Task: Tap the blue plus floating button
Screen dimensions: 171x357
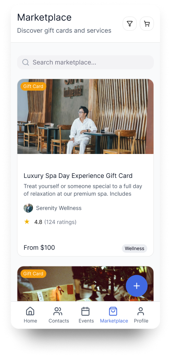Action: pos(137,286)
